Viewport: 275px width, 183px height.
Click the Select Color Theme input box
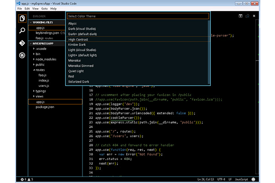tap(137, 16)
